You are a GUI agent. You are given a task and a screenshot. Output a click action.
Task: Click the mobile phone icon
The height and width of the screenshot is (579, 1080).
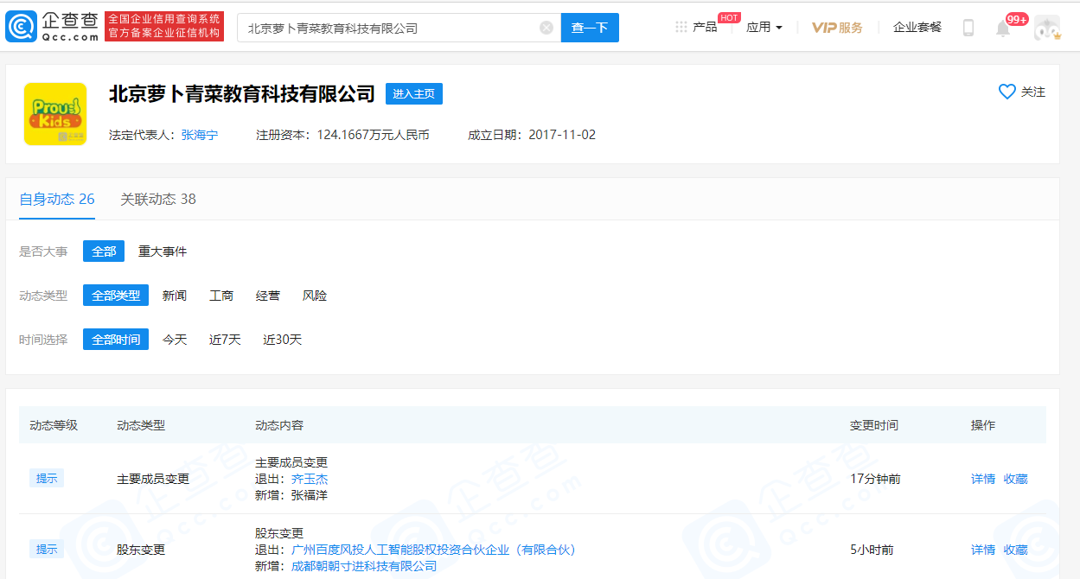968,28
